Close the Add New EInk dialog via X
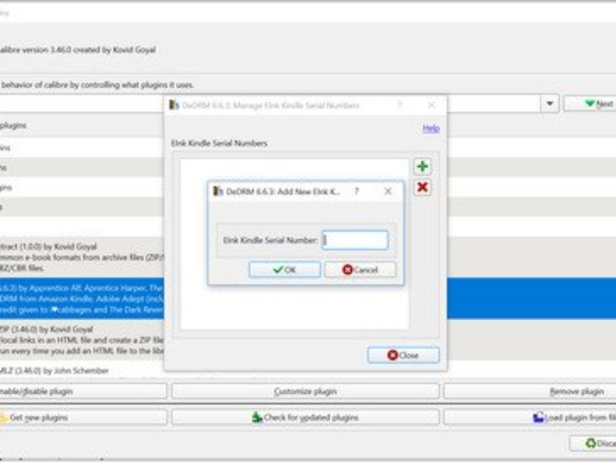This screenshot has height=462, width=616. click(x=388, y=191)
